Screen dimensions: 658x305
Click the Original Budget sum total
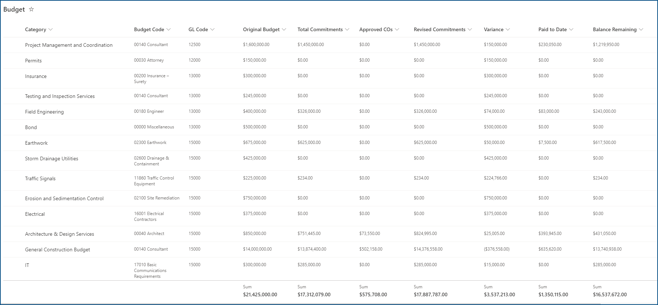(x=260, y=294)
